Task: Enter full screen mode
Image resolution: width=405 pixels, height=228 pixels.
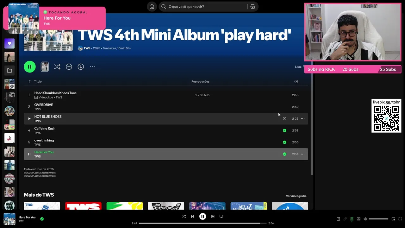Action: click(400, 219)
